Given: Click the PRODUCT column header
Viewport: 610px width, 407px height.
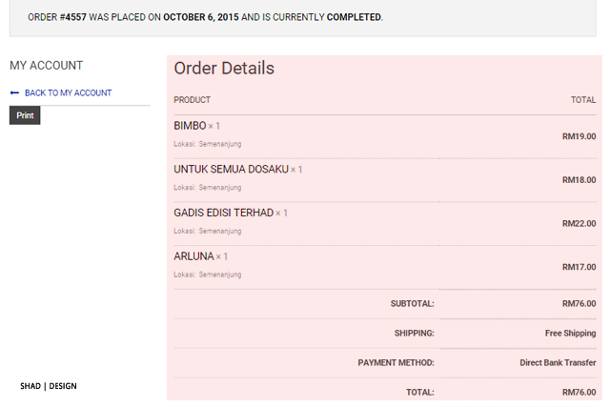Looking at the screenshot, I should point(192,100).
